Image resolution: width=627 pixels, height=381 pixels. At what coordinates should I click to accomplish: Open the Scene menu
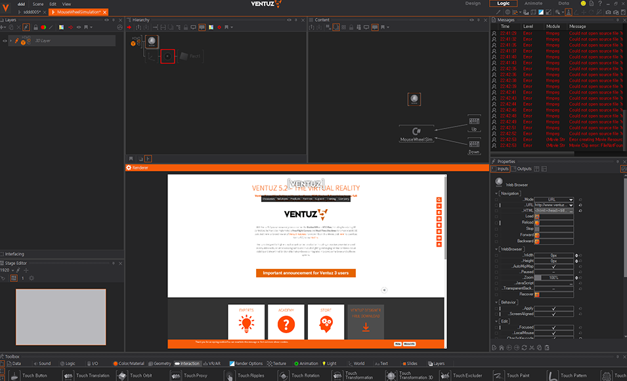coord(38,4)
